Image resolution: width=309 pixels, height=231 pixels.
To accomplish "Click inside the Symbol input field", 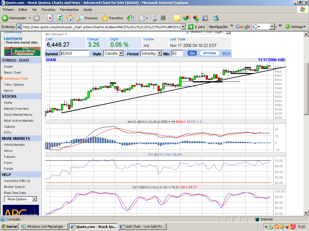I will [x=75, y=53].
